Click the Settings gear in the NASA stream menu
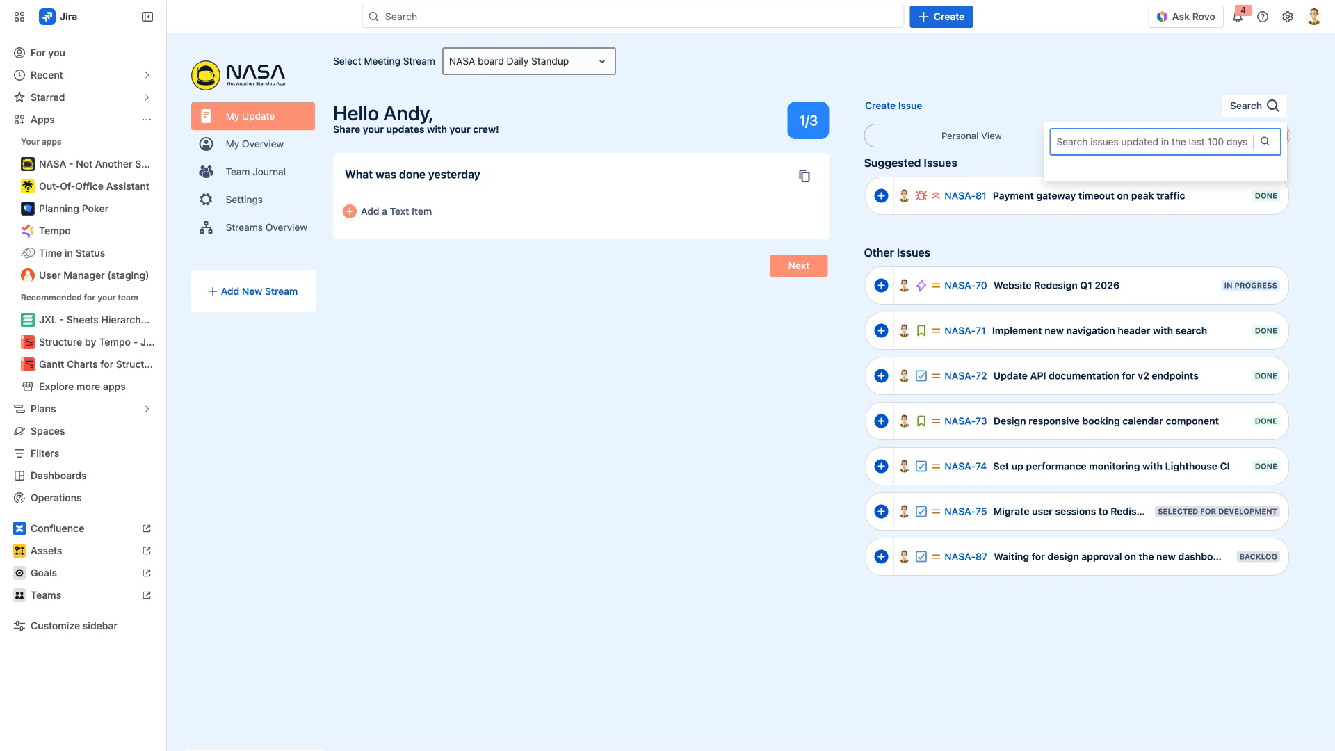Image resolution: width=1335 pixels, height=751 pixels. [x=206, y=200]
